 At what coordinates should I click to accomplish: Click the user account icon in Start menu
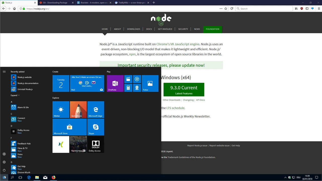[4, 154]
